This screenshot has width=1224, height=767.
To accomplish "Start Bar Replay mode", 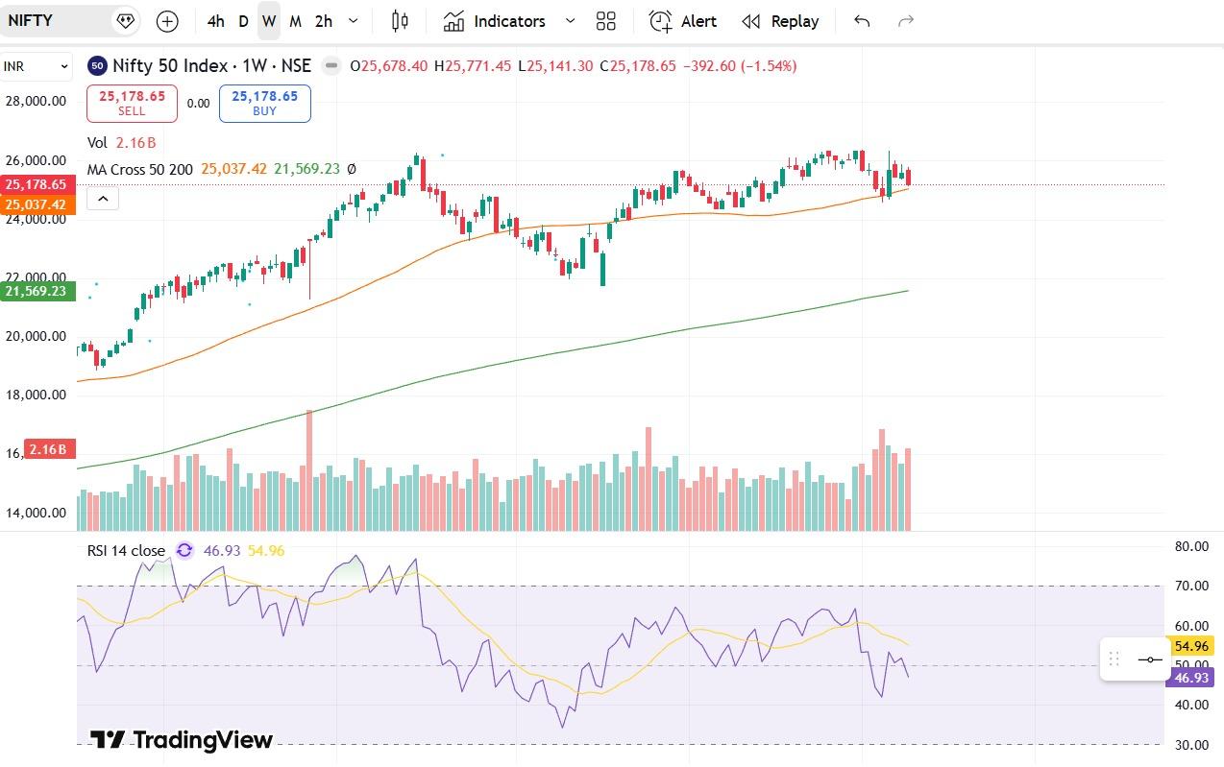I will click(x=781, y=21).
